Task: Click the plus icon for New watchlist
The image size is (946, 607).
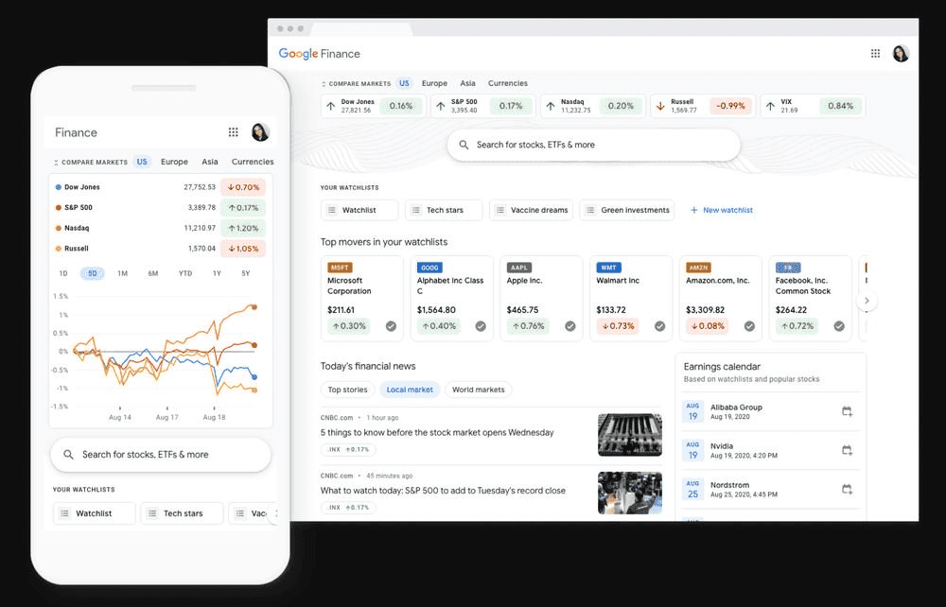Action: click(693, 211)
